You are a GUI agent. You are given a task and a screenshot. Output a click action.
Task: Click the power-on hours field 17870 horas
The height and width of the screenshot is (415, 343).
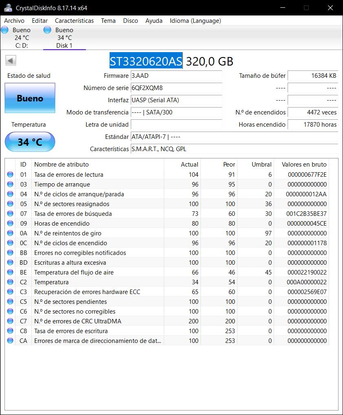[313, 124]
